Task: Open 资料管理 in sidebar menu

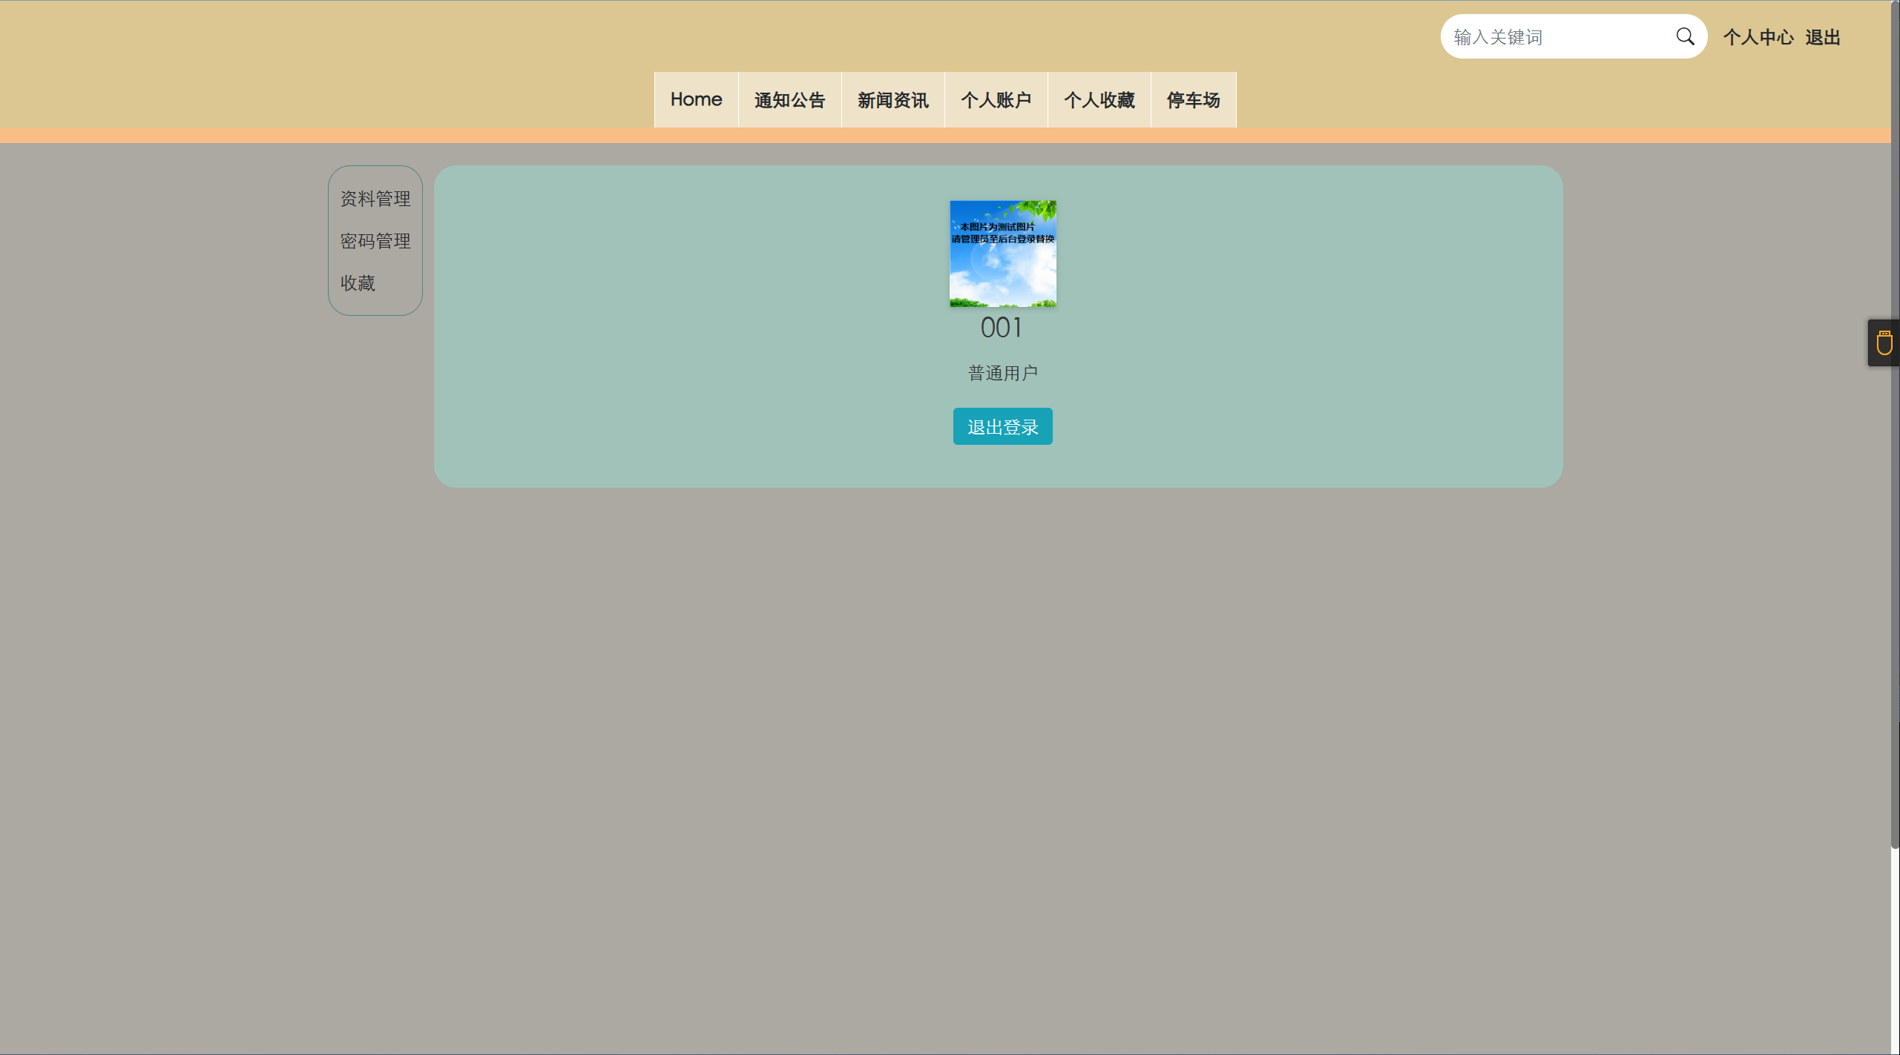Action: 375,199
